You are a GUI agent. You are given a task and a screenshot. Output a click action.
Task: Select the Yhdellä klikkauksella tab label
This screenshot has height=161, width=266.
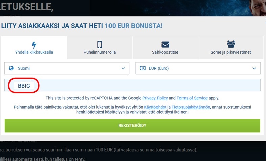tap(34, 52)
